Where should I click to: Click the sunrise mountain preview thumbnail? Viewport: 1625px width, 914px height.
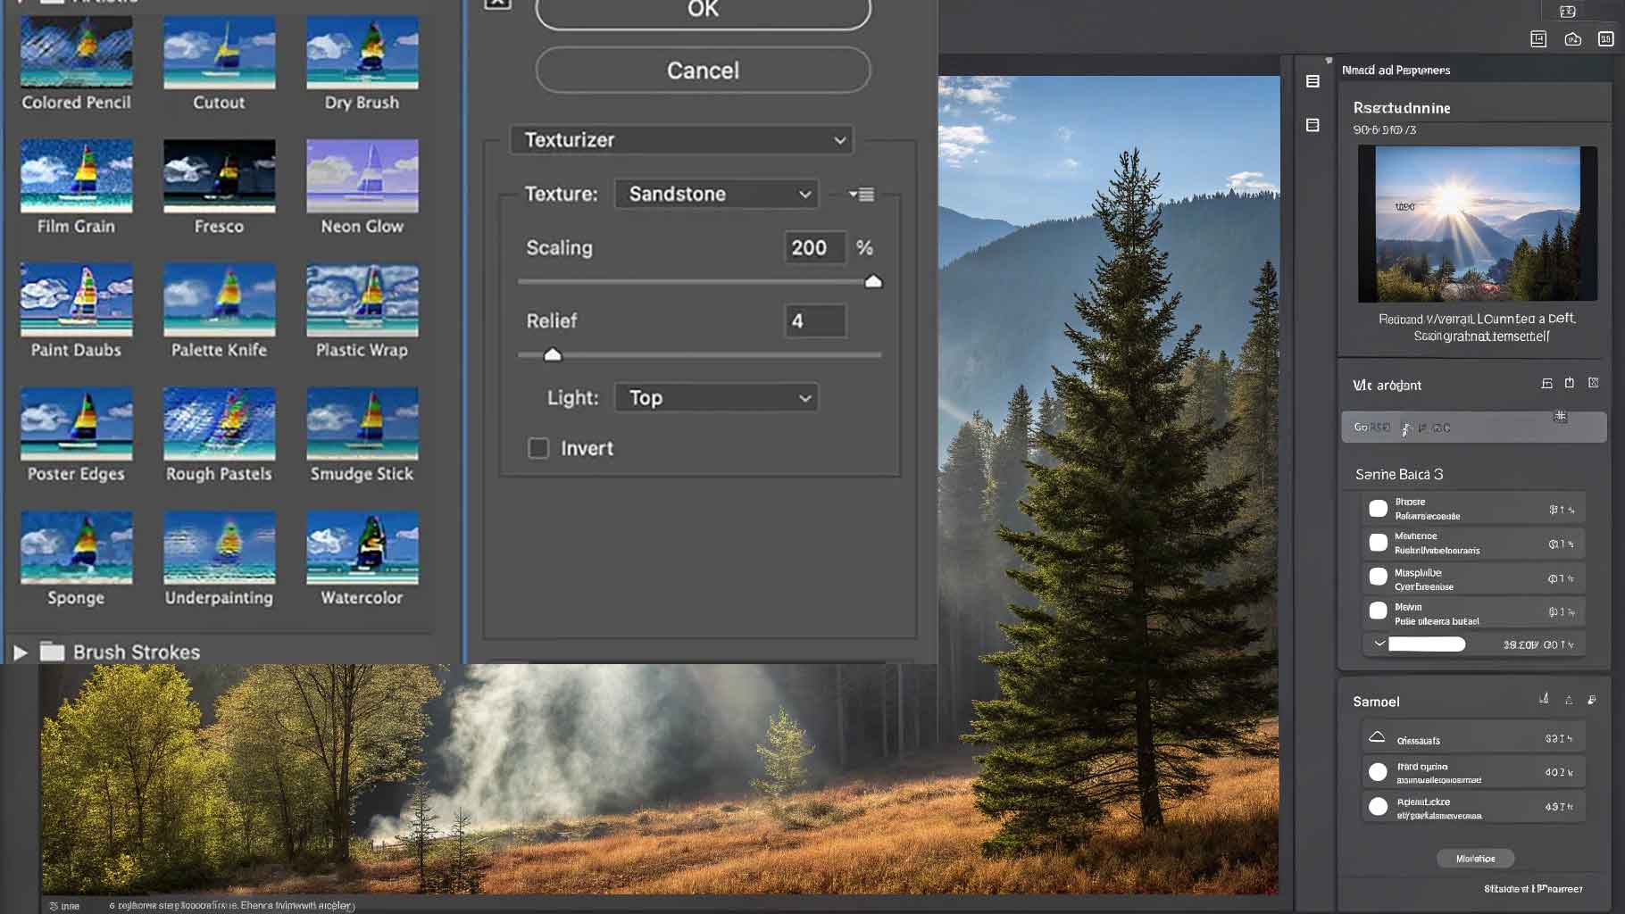pyautogui.click(x=1477, y=224)
